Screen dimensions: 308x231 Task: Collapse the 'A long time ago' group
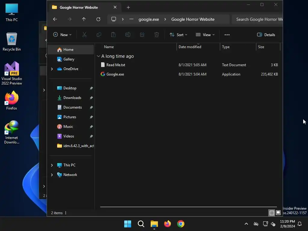tap(98, 56)
